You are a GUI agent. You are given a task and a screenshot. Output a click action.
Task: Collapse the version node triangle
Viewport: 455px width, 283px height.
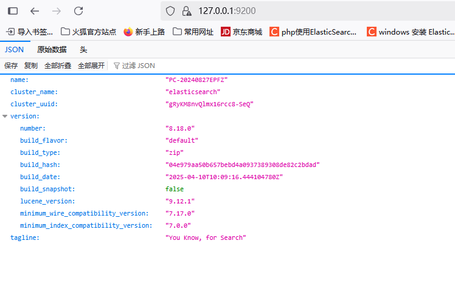click(5, 116)
